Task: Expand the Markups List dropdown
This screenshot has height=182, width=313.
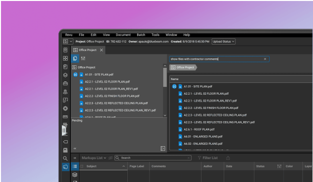Action: click(94, 158)
